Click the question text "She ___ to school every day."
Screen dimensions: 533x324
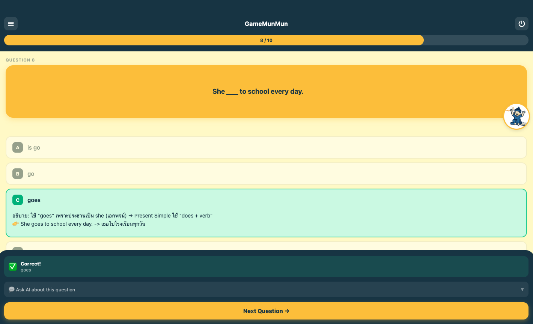pos(258,91)
